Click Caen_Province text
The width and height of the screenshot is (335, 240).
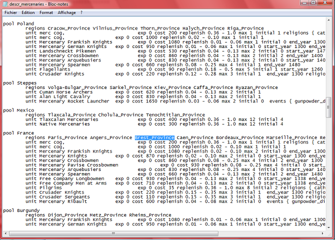pyautogui.click(x=195, y=137)
